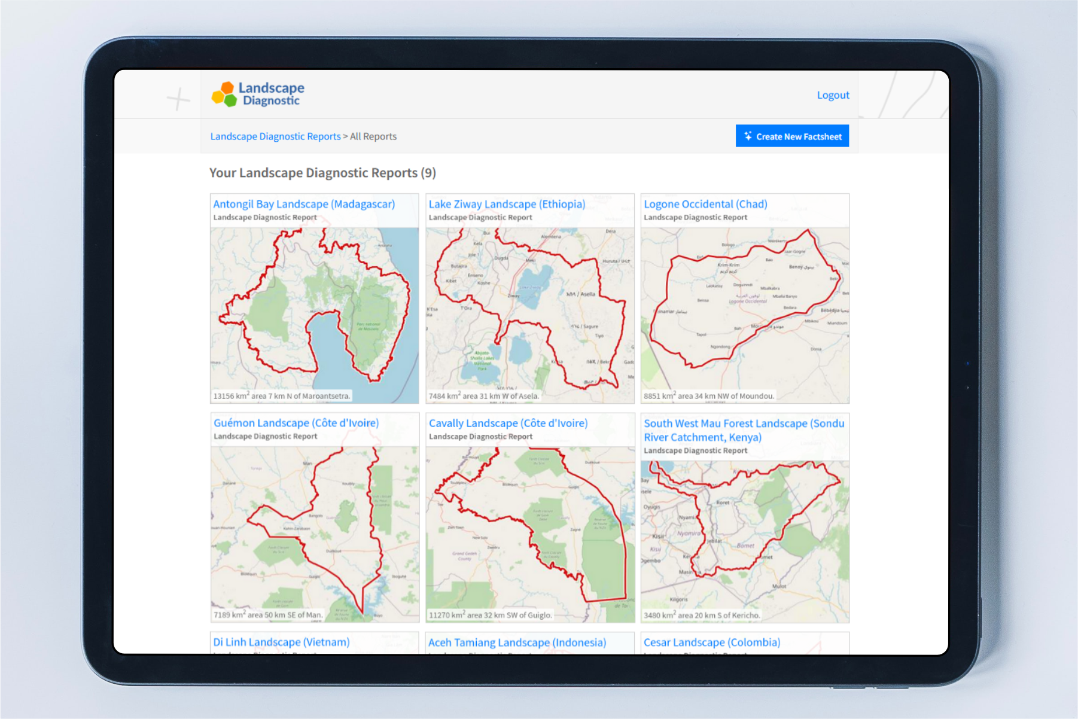
Task: Click 'Landscape Diagnostic Report' subtitle under Cavally Landscape
Action: click(x=480, y=437)
